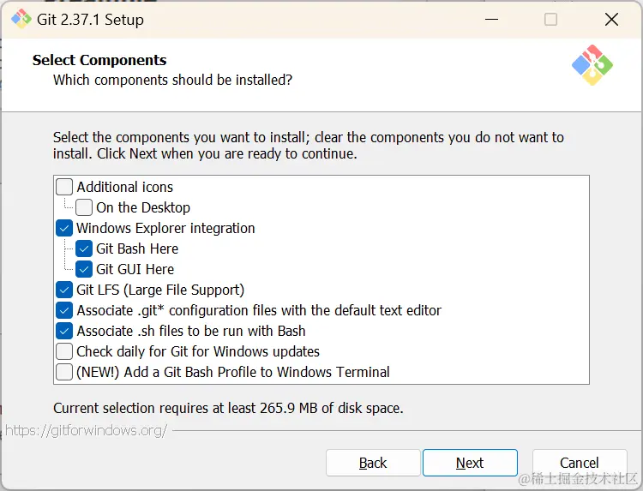Select the Windows Explorer integration tree label

[x=165, y=228]
